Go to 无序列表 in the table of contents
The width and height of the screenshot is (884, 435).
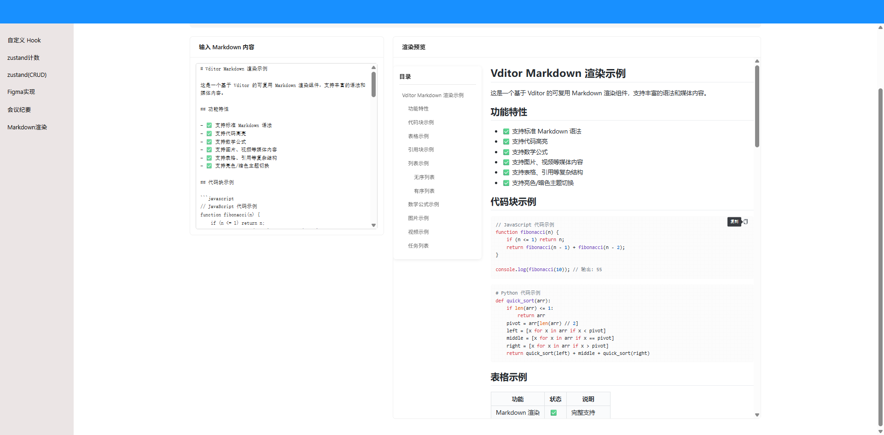(424, 177)
